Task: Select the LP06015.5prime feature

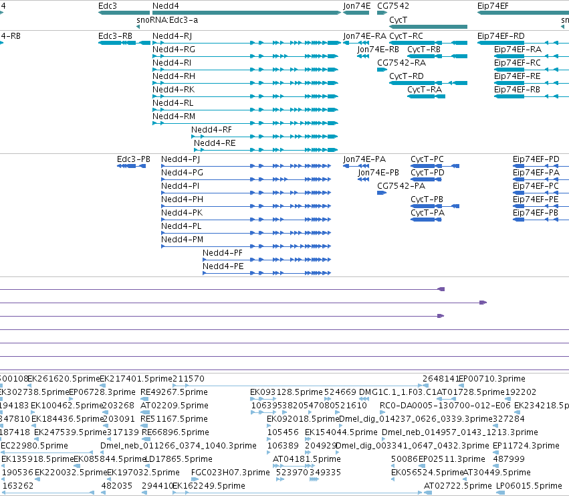Action: tap(529, 486)
